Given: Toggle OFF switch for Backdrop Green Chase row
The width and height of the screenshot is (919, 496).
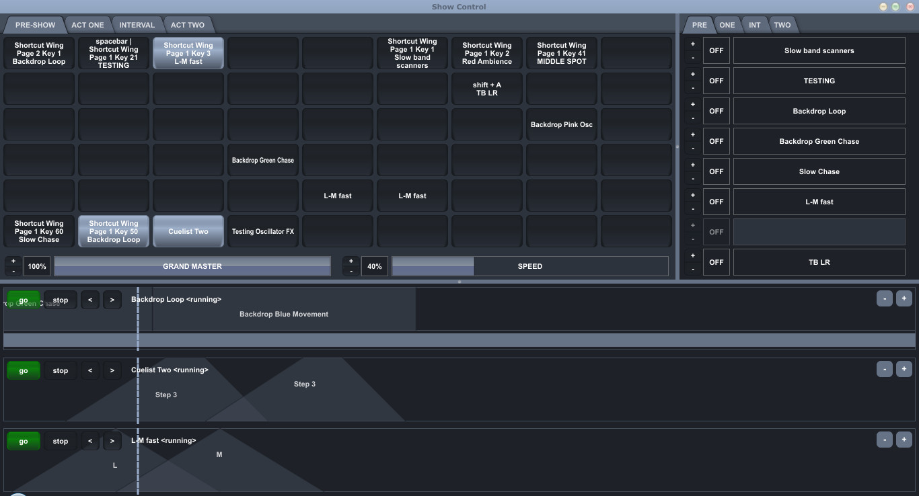Looking at the screenshot, I should (x=716, y=141).
